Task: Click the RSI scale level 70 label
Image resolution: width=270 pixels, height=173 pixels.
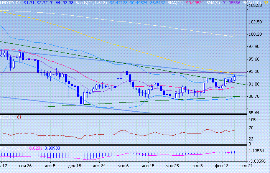Action: click(252, 129)
